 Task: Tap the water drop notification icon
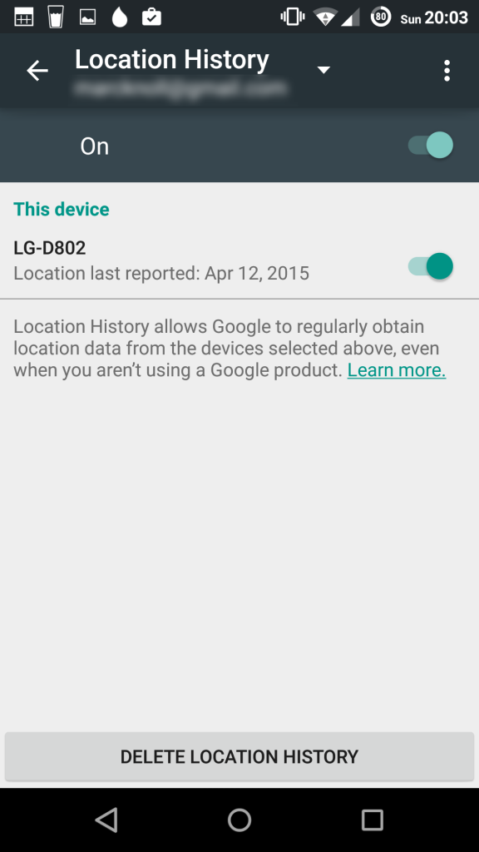coord(120,17)
